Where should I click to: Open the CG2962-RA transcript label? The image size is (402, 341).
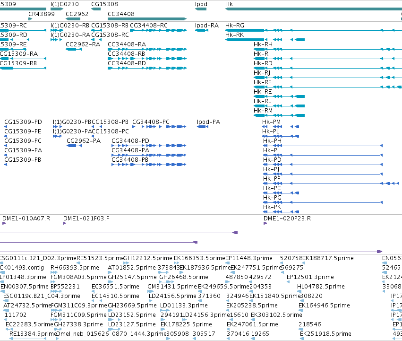click(x=83, y=44)
